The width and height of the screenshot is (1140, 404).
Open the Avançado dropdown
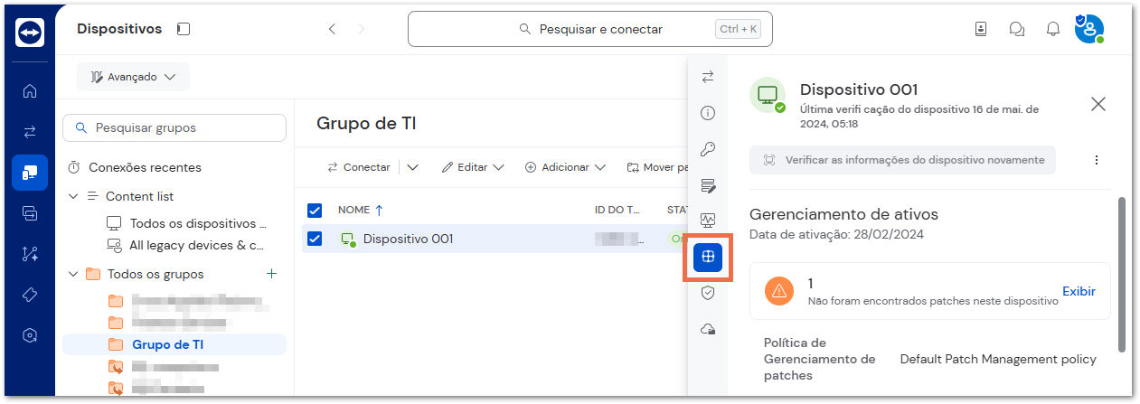click(x=134, y=77)
